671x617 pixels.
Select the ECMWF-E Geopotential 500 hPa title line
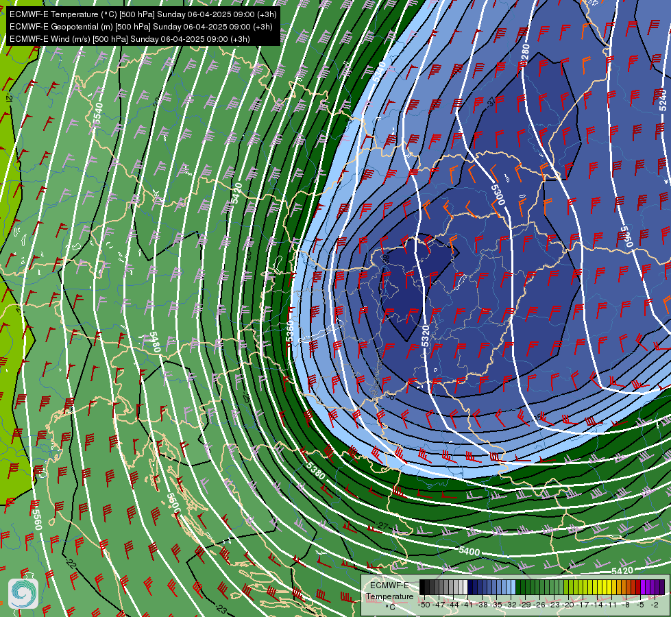(141, 27)
